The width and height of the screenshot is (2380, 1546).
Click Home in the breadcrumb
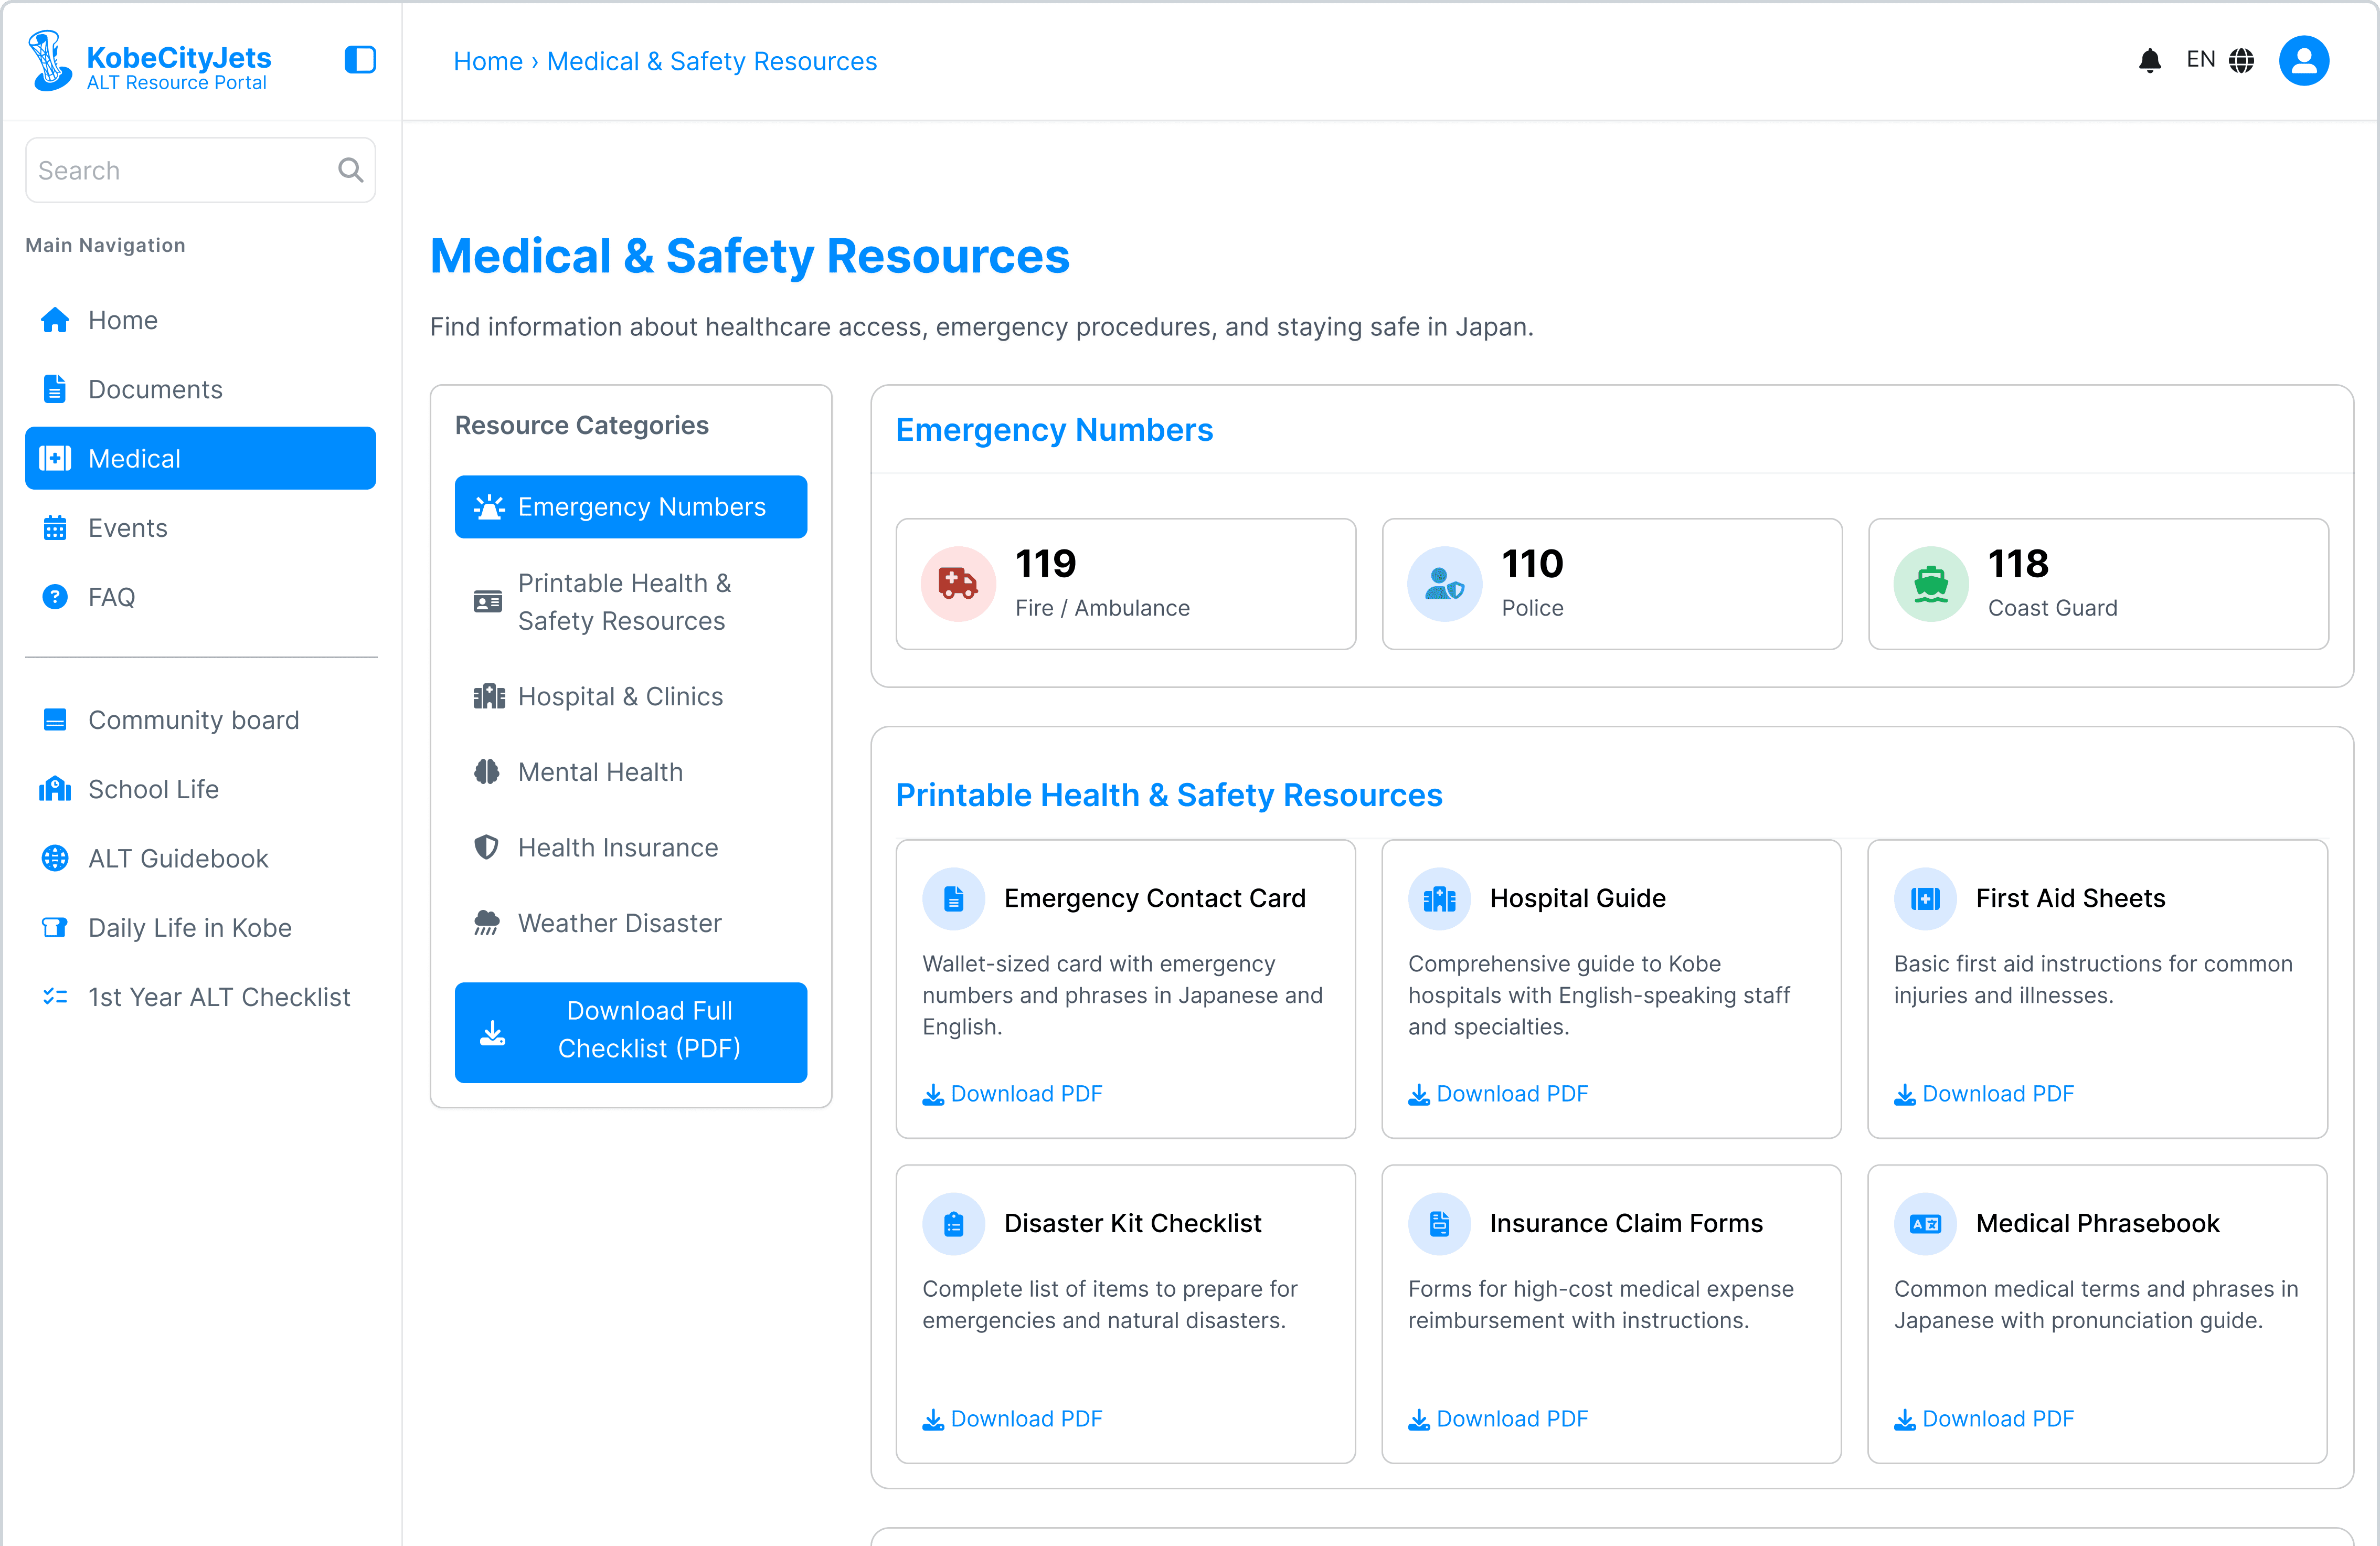pos(488,61)
